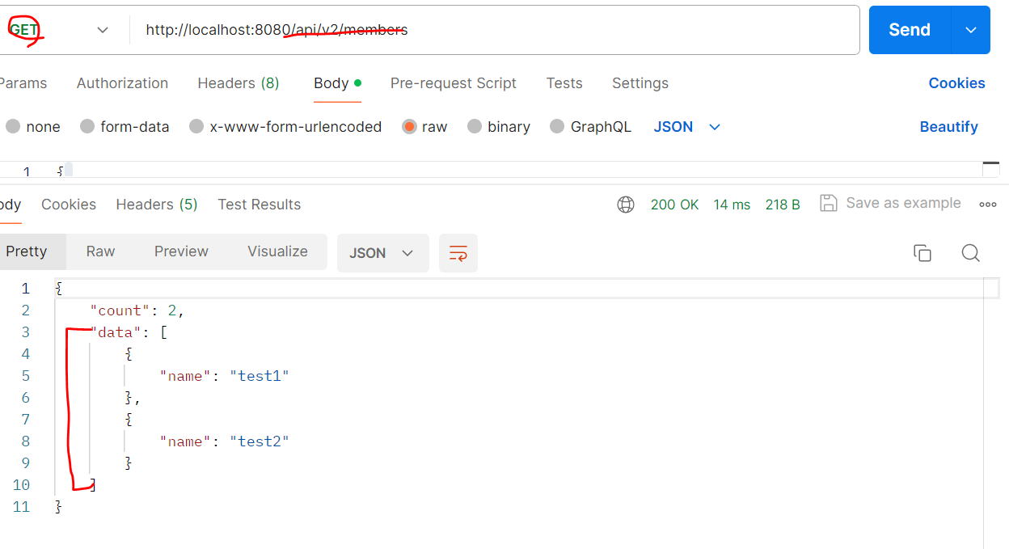This screenshot has width=1009, height=549.
Task: Click the blue Send button
Action: [x=910, y=30]
